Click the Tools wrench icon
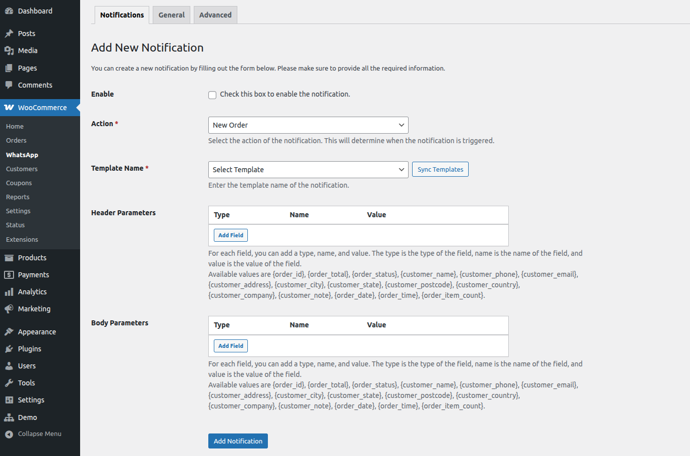690x456 pixels. tap(9, 383)
